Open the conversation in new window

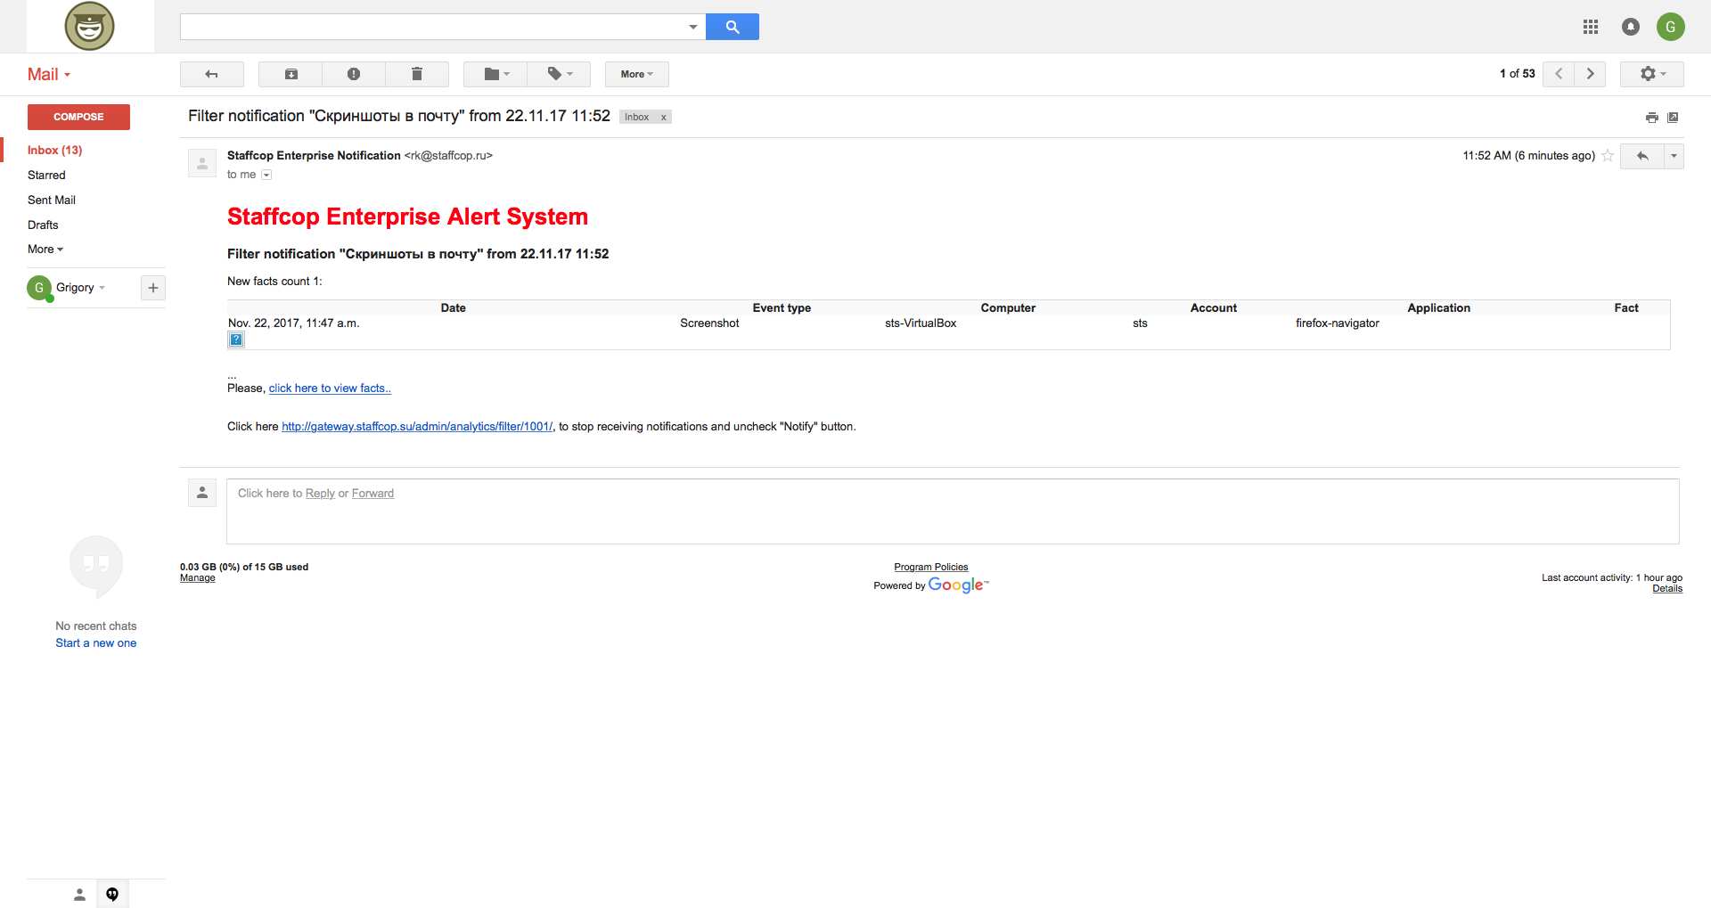[x=1673, y=118]
